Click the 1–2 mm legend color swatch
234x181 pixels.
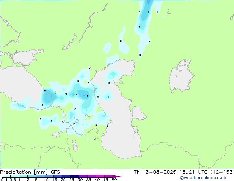(23, 176)
